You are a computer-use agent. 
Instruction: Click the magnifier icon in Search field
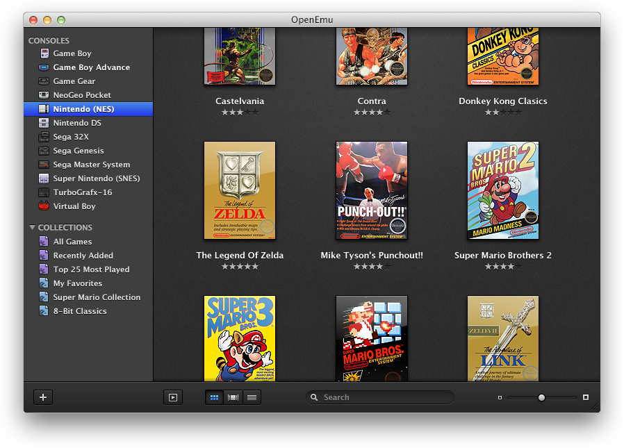point(314,397)
